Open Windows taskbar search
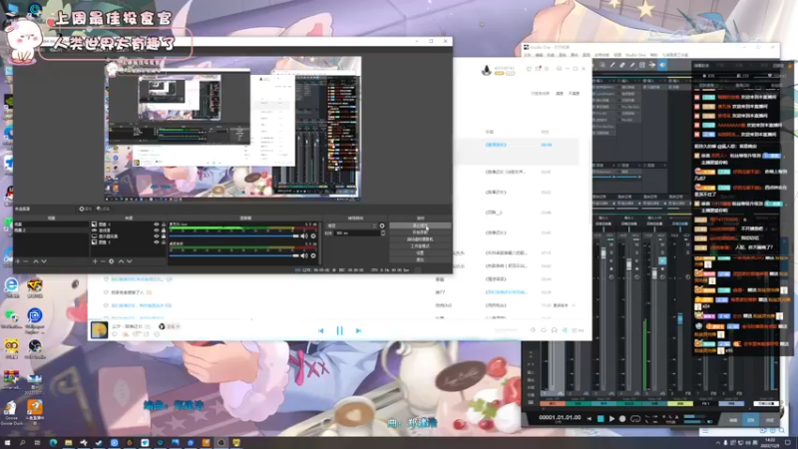Screen dimensions: 798x449 22,443
